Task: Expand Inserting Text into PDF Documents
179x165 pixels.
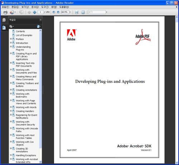Action: tap(11, 63)
